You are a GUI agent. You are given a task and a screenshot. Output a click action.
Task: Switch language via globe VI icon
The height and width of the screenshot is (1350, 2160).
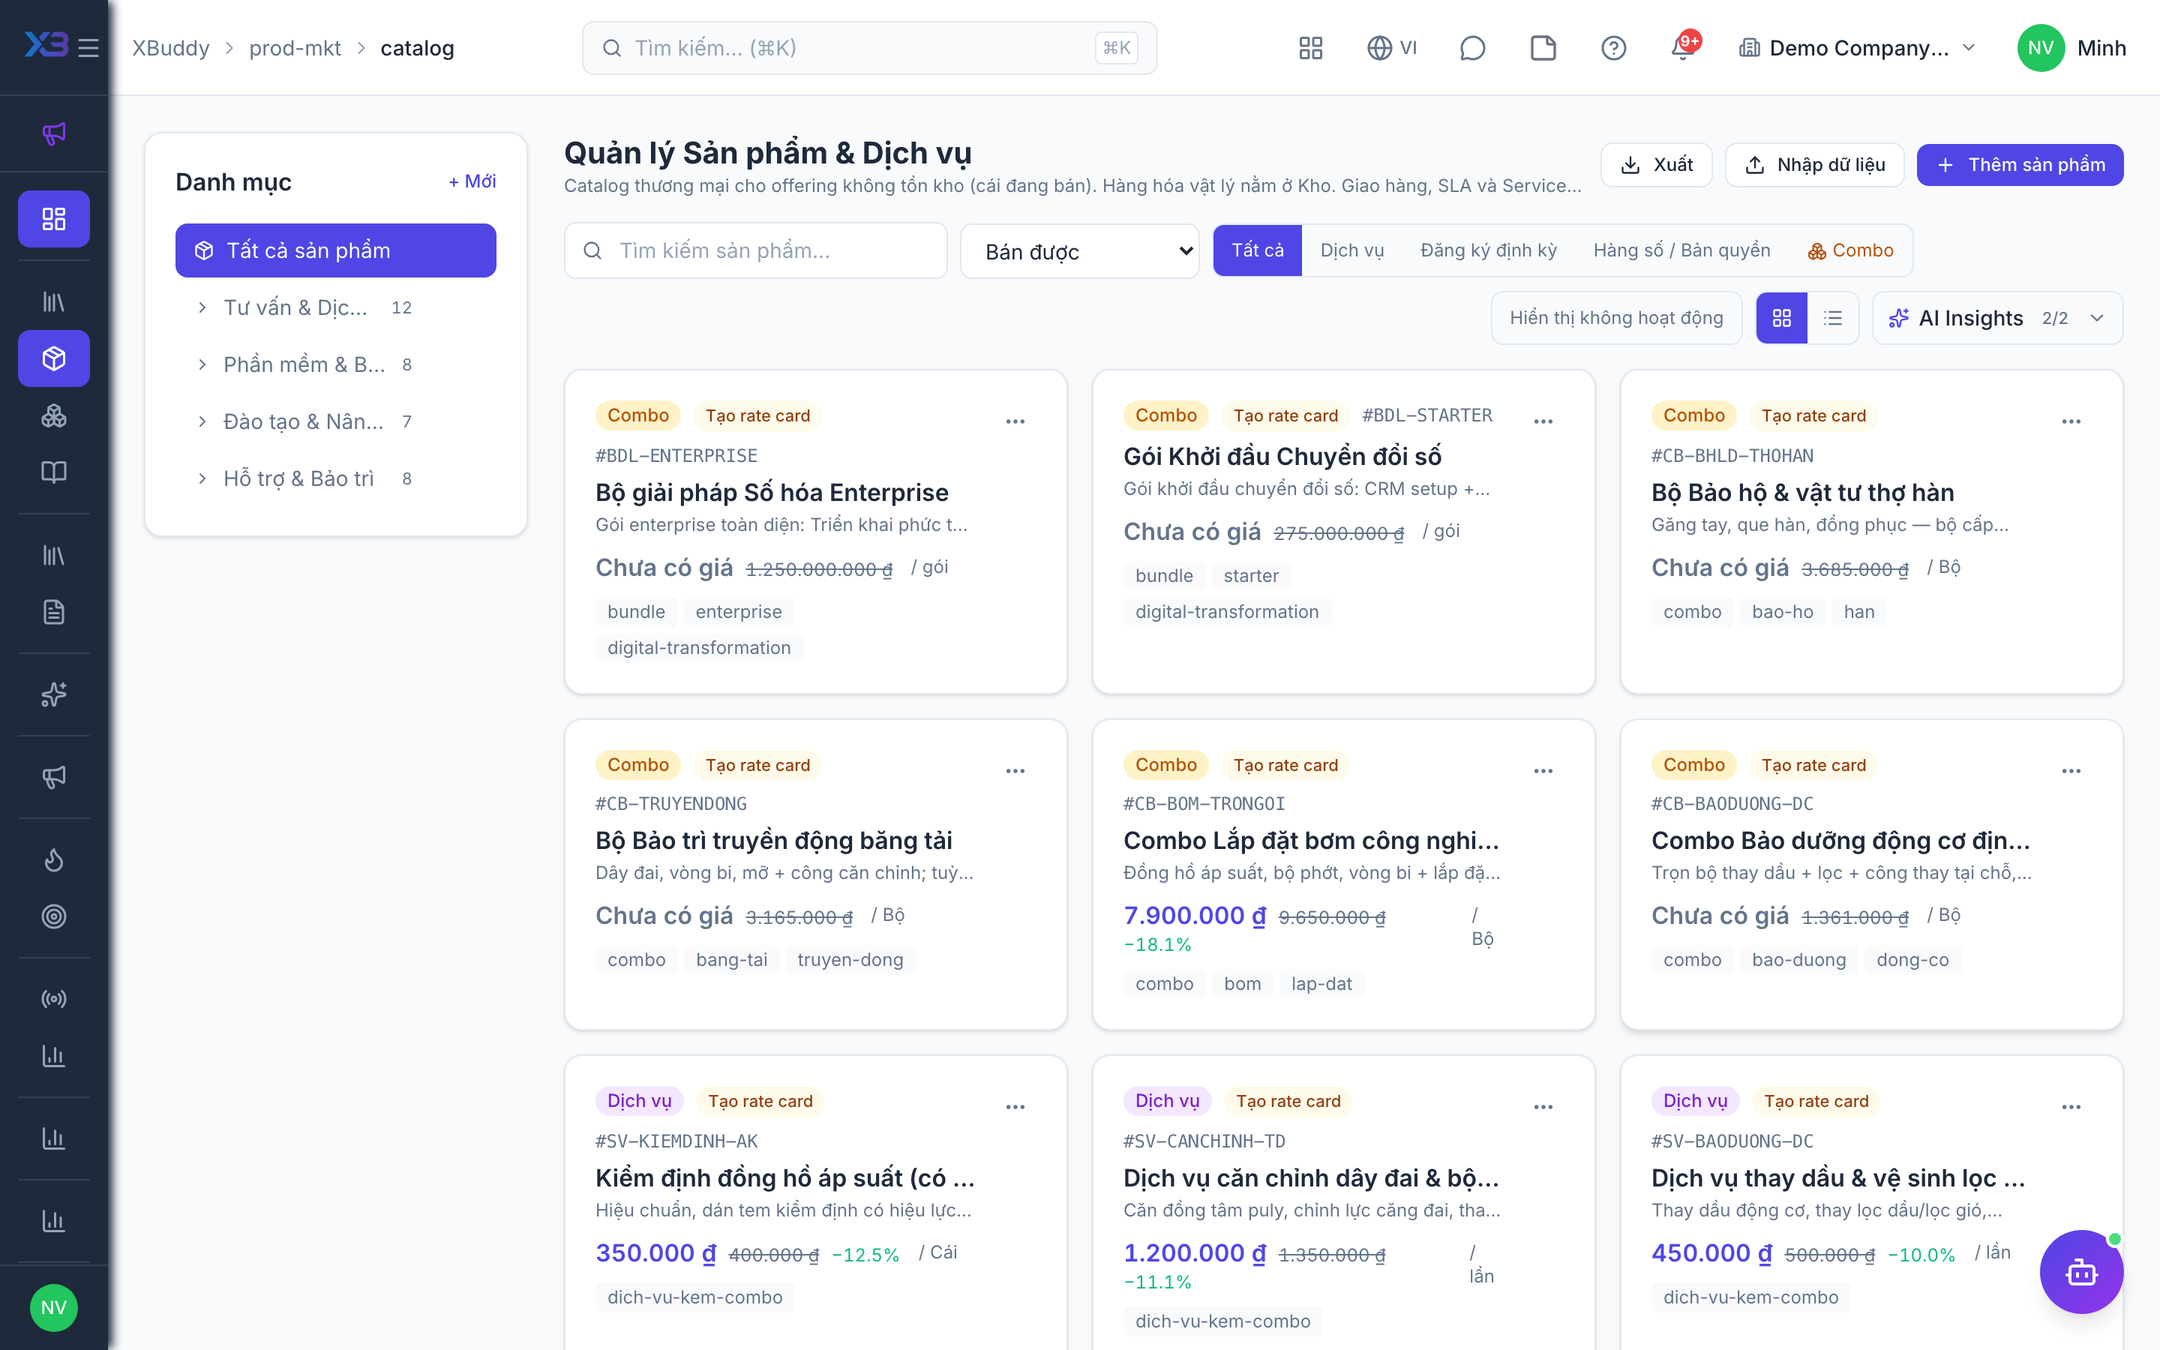[1391, 47]
